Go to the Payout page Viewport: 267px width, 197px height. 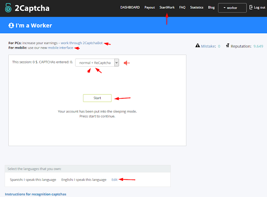tap(149, 7)
